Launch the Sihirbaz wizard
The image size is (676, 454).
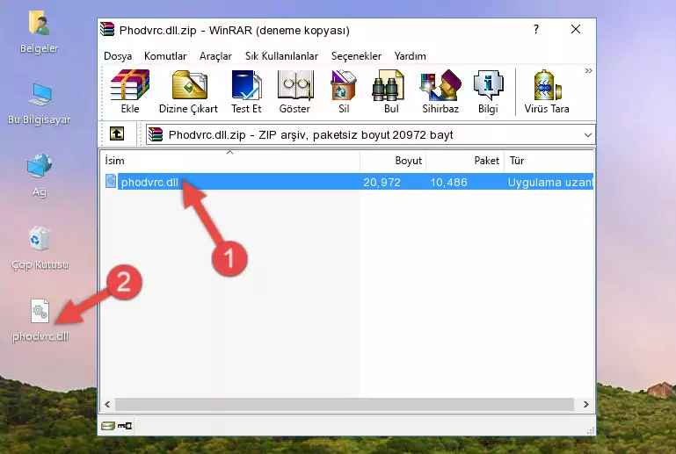click(440, 91)
